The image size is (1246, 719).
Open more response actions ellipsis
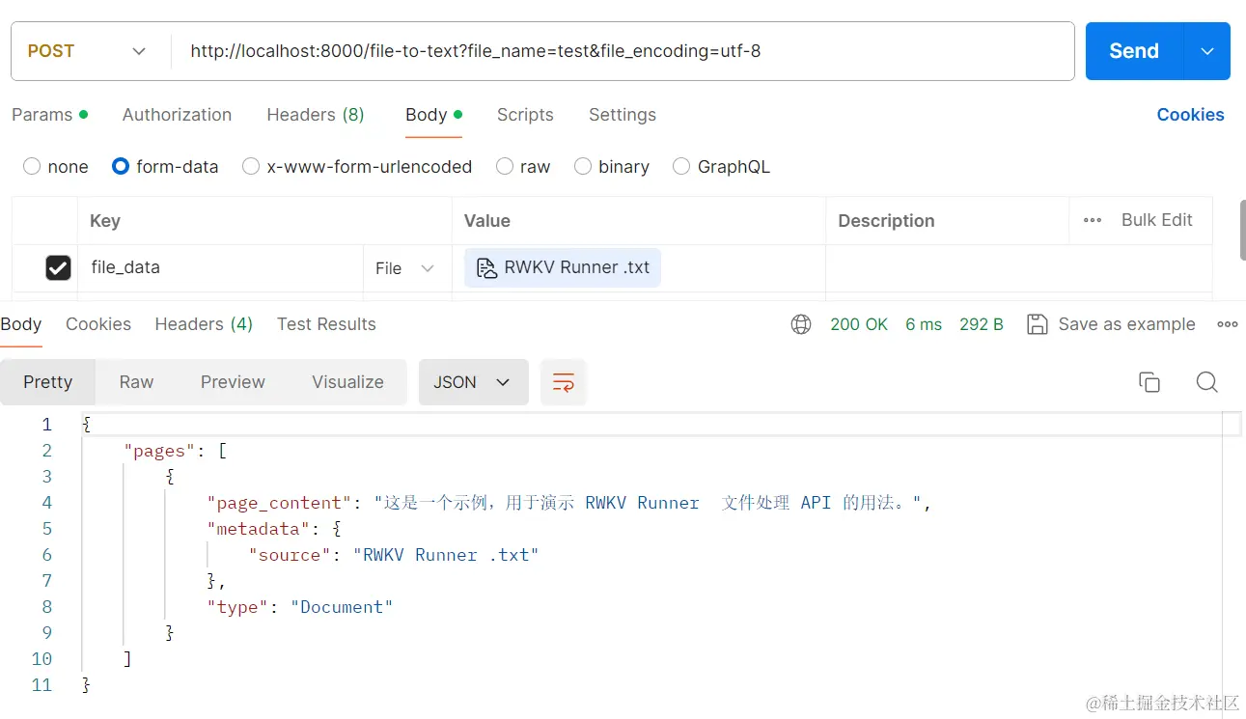pos(1227,324)
